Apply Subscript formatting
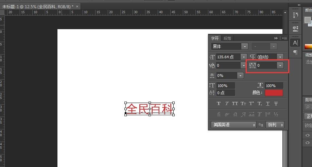This screenshot has width=312, height=167. coord(260,103)
